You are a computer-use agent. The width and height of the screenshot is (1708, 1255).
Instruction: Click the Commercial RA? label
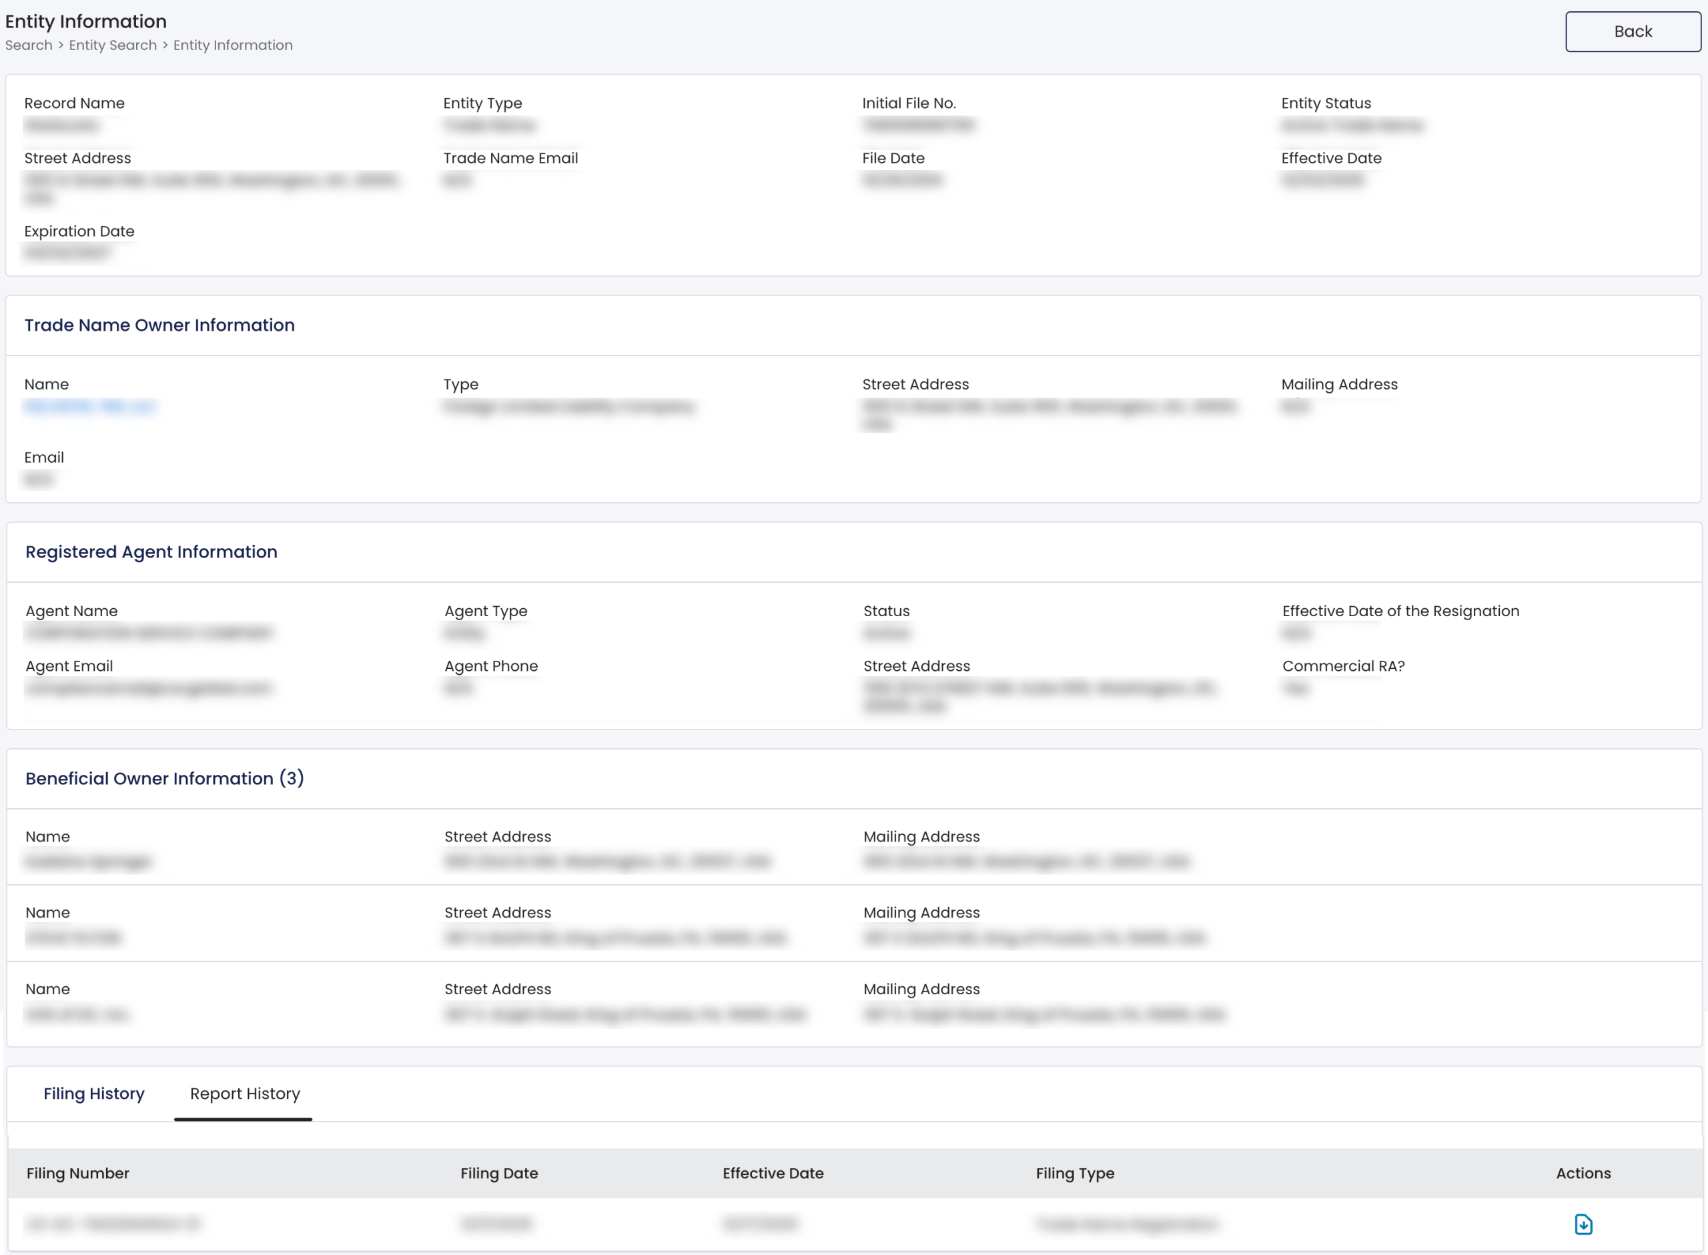pos(1343,666)
